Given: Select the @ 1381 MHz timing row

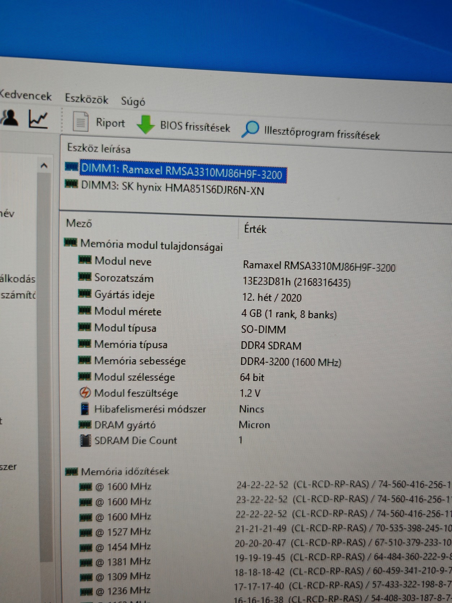Looking at the screenshot, I should click(x=123, y=561).
